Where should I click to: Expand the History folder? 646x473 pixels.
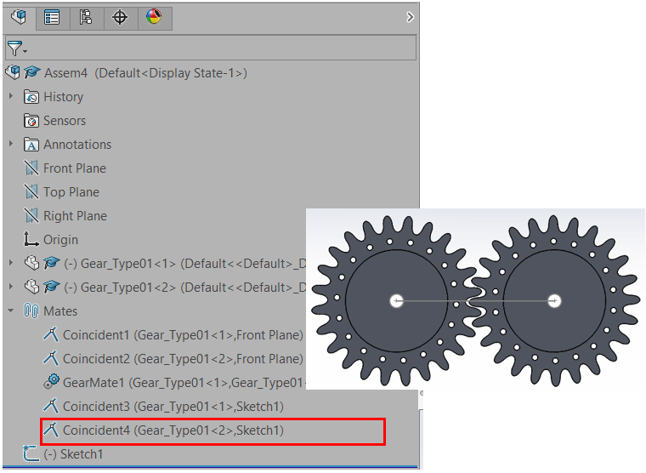coord(11,96)
